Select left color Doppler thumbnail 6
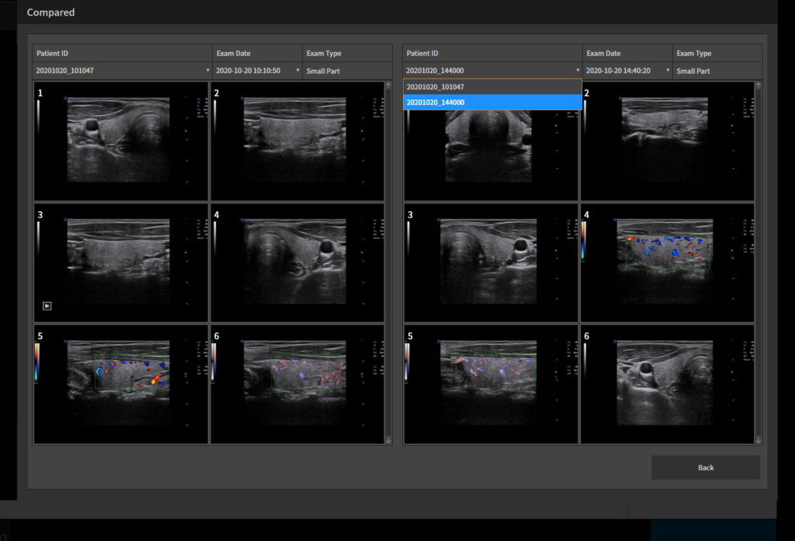795x541 pixels. (x=297, y=384)
